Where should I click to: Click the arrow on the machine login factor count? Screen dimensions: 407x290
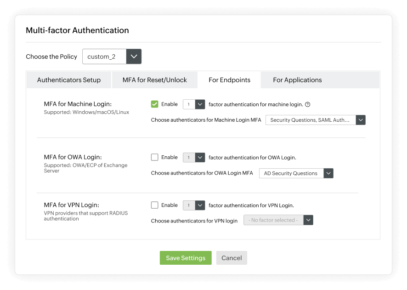[200, 104]
